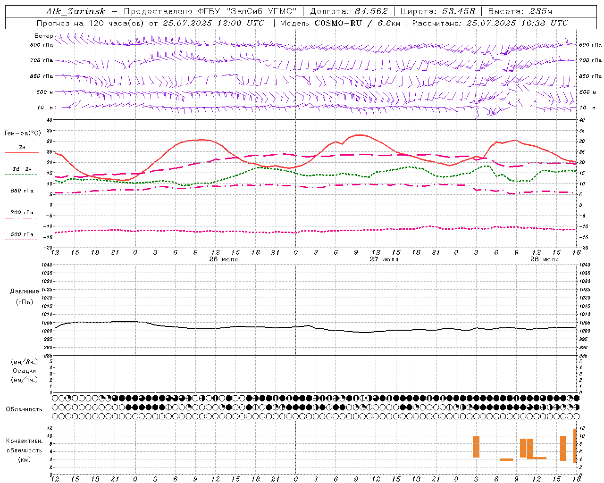Select the Конвективн. panel label
Image resolution: width=604 pixels, height=483 pixels.
(x=25, y=441)
